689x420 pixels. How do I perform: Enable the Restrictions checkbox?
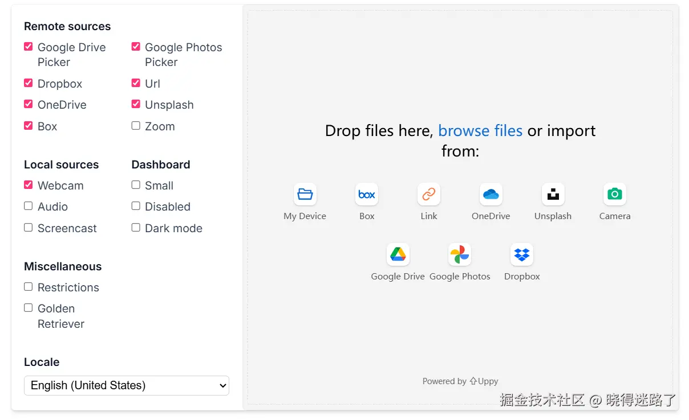(28, 287)
